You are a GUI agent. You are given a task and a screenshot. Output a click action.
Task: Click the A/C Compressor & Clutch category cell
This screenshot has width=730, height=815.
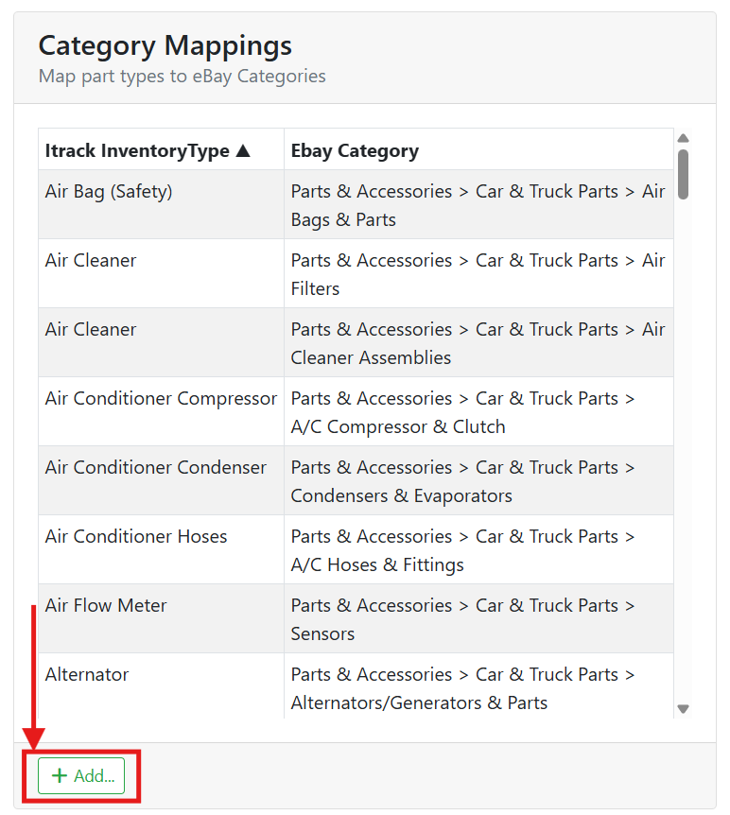pyautogui.click(x=478, y=411)
